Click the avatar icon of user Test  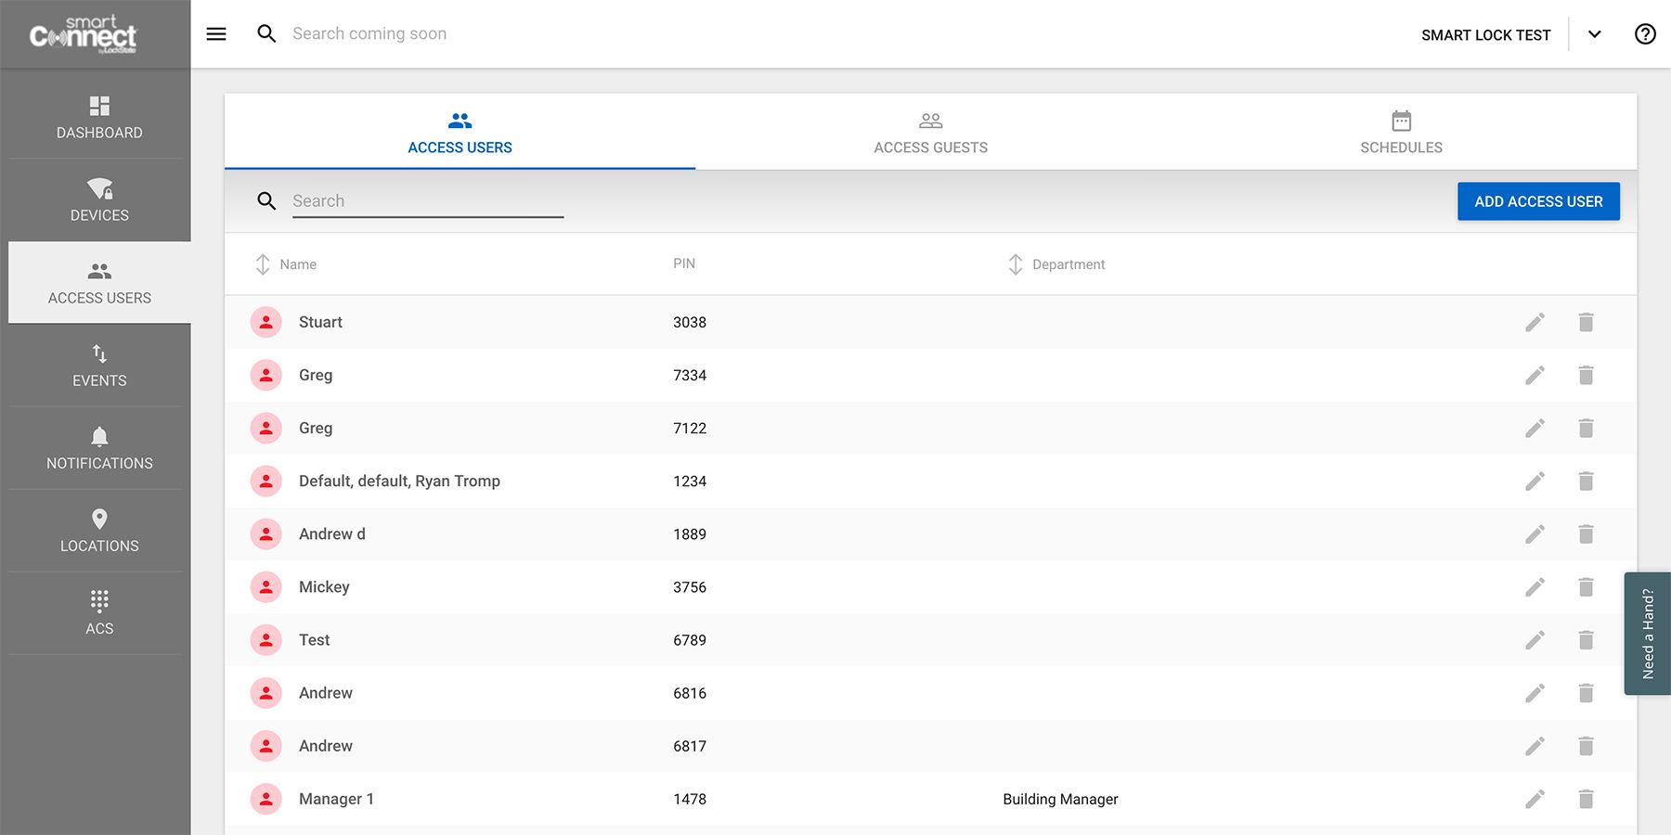[x=266, y=639]
